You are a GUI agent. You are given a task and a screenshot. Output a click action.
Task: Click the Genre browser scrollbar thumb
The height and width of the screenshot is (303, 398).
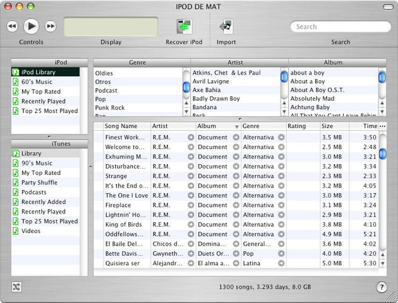click(186, 87)
